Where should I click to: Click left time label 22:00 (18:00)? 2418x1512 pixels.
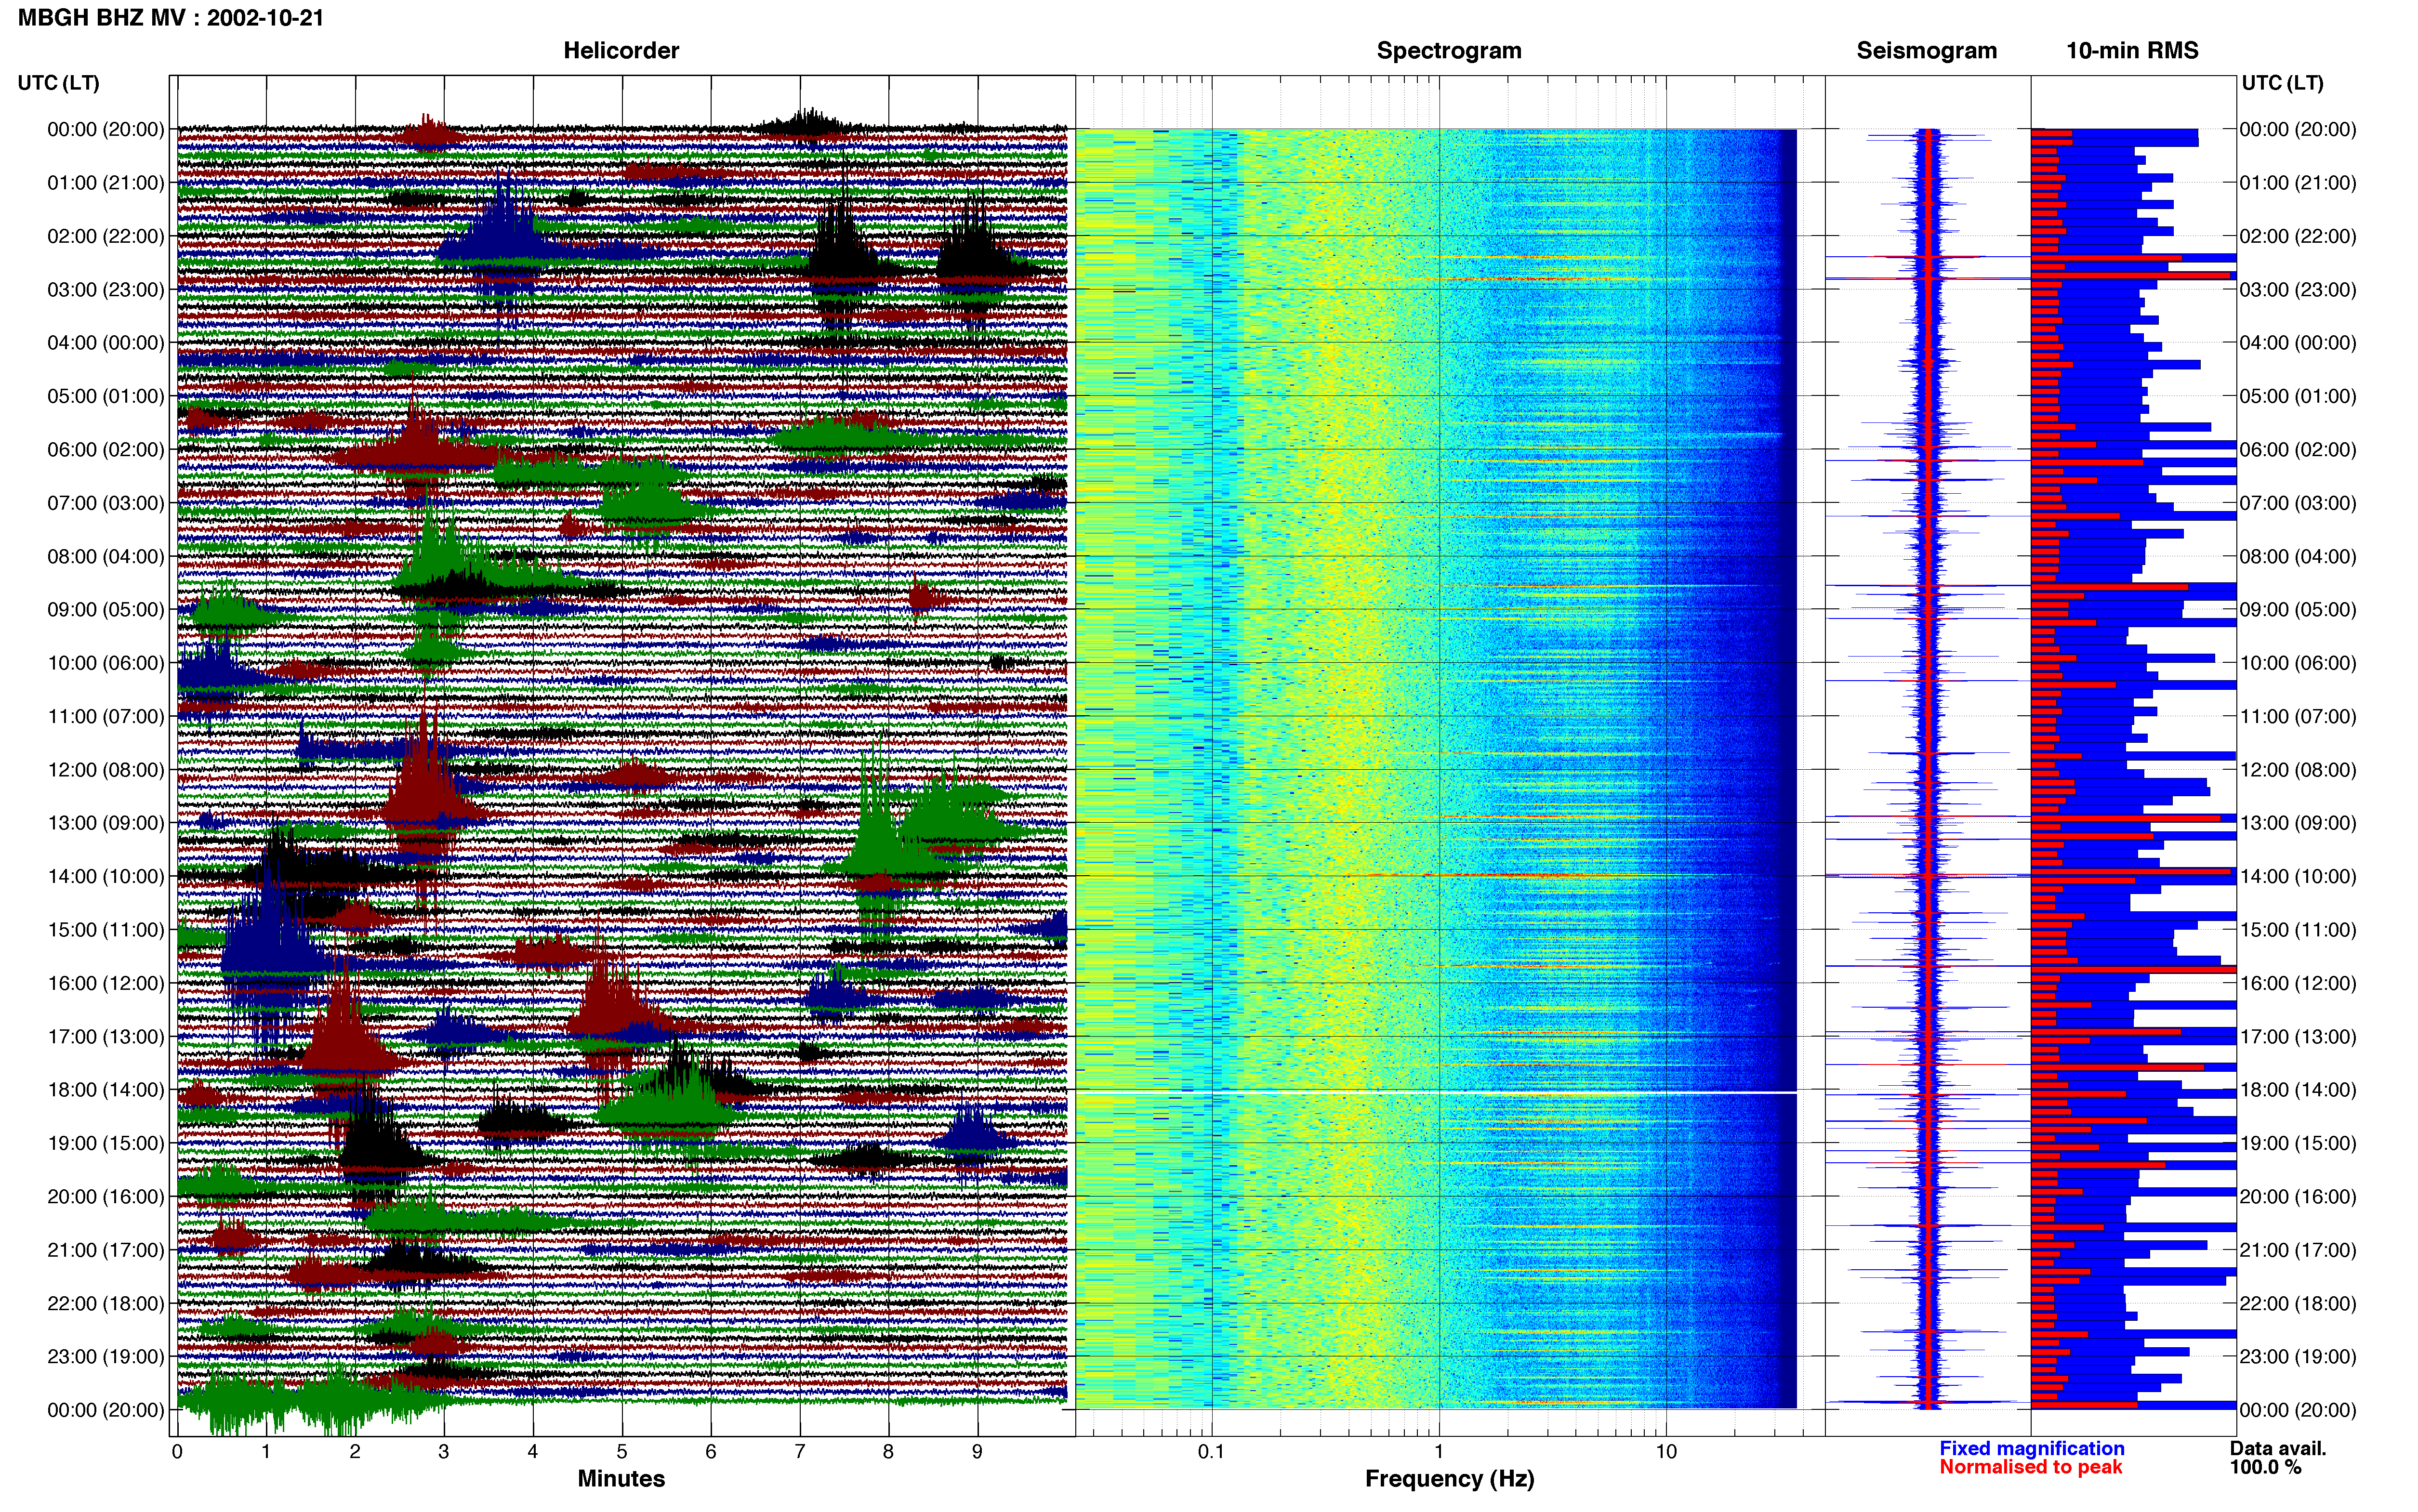point(106,1304)
